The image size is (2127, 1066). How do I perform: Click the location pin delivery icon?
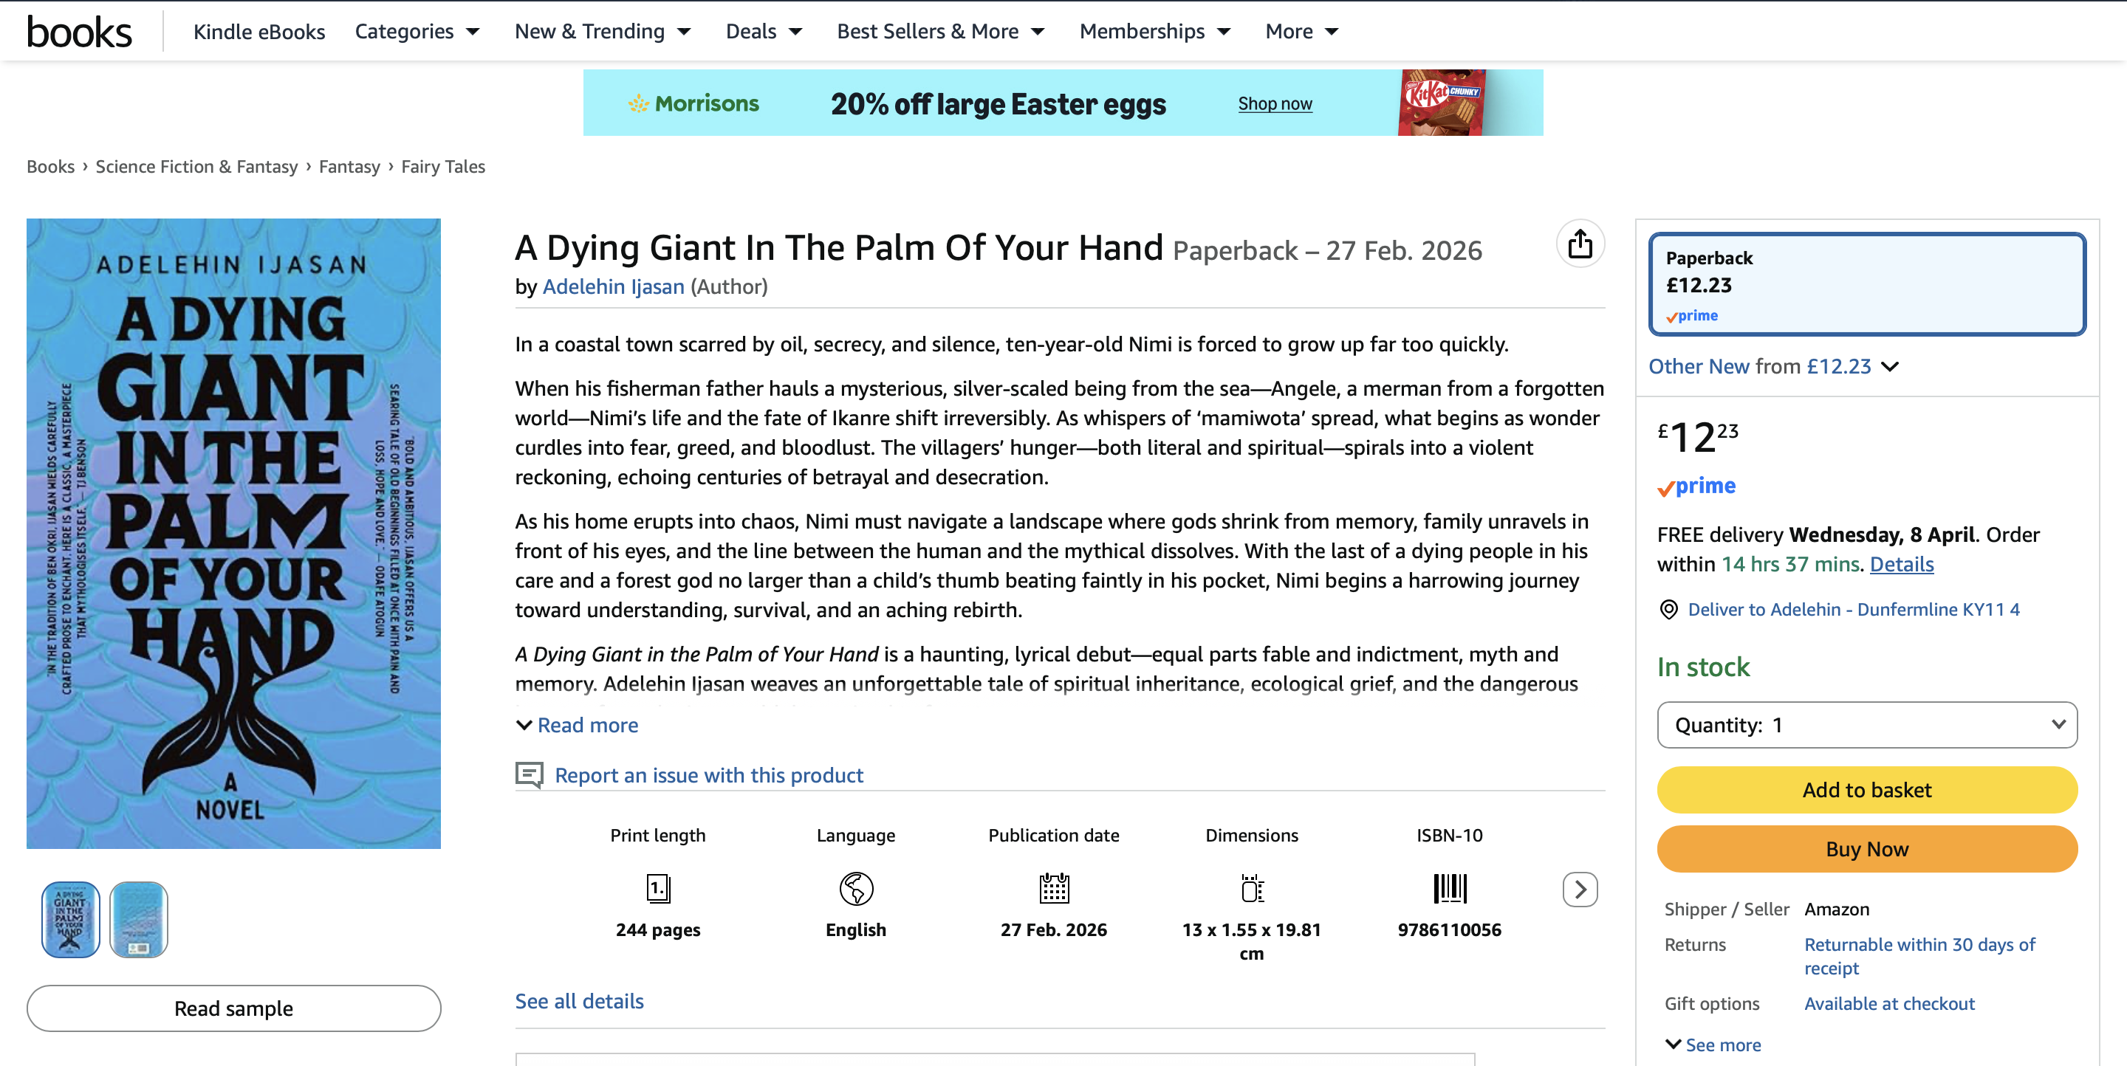pos(1669,610)
